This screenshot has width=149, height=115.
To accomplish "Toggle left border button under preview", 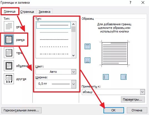I will coord(106,77).
